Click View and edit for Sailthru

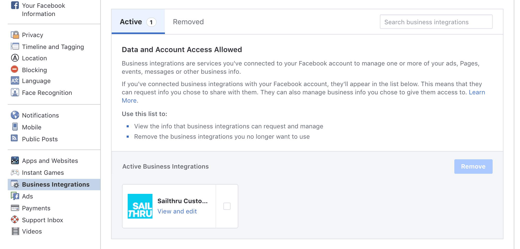tap(177, 211)
